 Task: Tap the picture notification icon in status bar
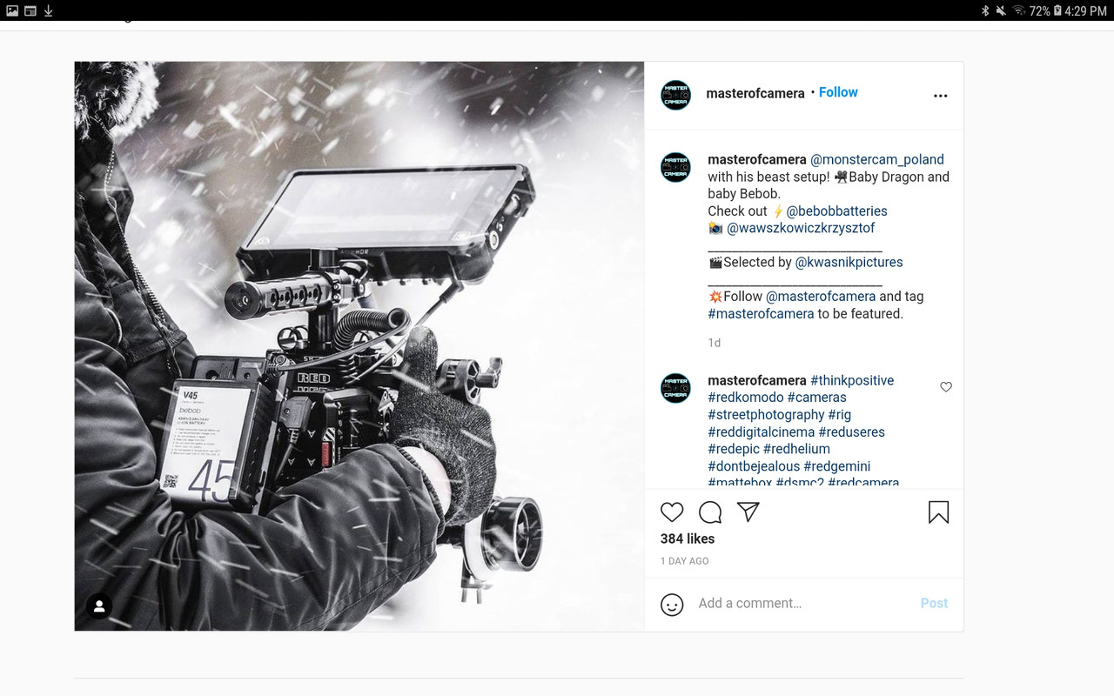pos(12,10)
